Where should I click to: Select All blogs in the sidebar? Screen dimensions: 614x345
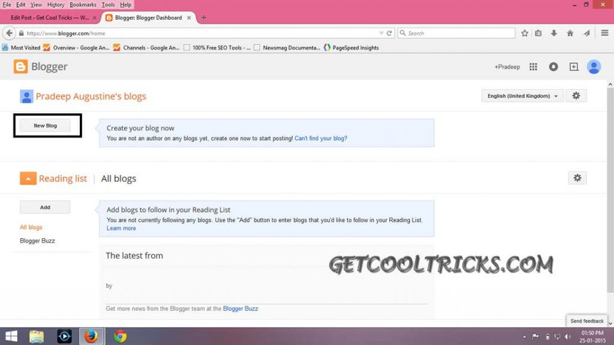pyautogui.click(x=31, y=227)
